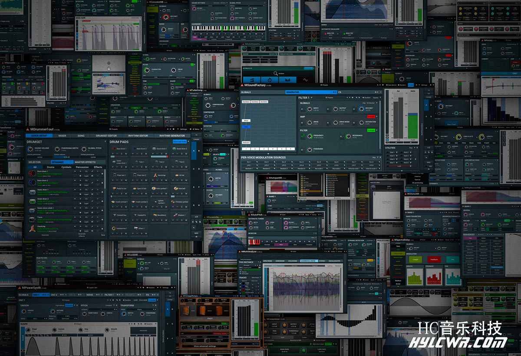Select the Ride bell pad icon
This screenshot has height=356, width=521.
[x=175, y=188]
